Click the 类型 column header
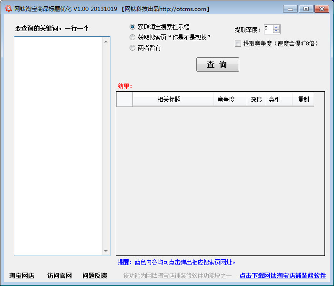 (279, 99)
